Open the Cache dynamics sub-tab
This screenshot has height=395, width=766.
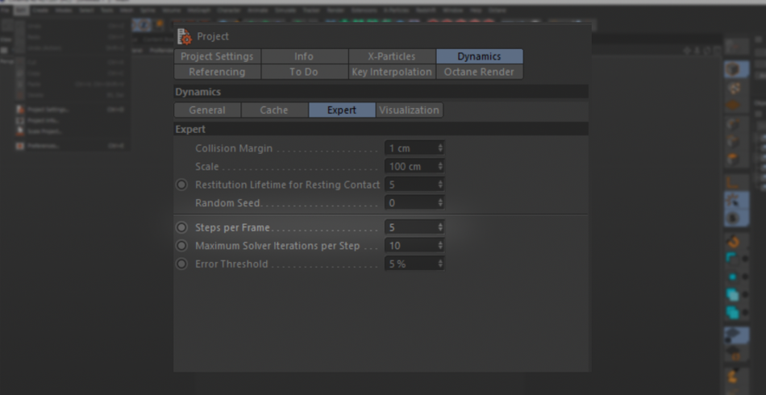pos(274,110)
